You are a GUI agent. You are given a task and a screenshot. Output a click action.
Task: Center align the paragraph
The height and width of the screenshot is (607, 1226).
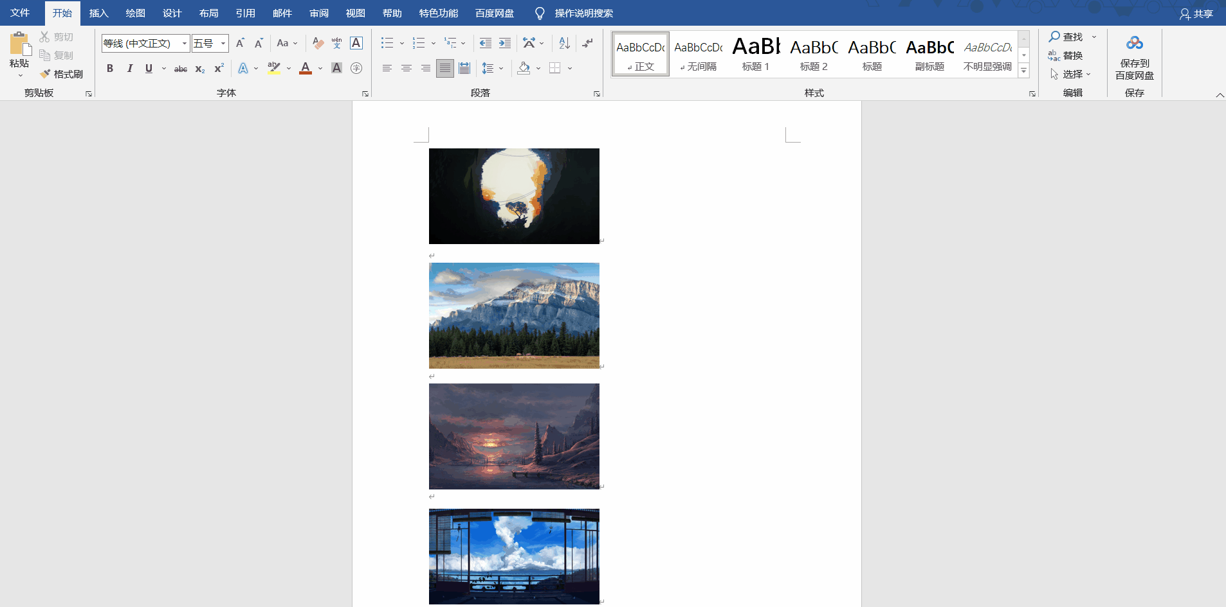pos(406,68)
